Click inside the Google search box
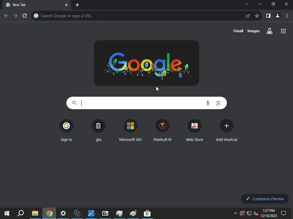Image resolution: width=293 pixels, height=219 pixels. [x=146, y=103]
